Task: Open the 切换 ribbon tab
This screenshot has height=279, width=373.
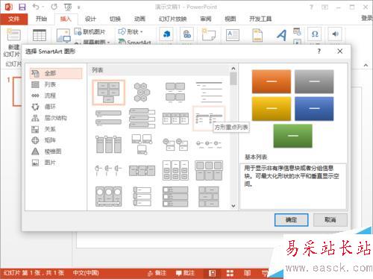Action: 115,19
